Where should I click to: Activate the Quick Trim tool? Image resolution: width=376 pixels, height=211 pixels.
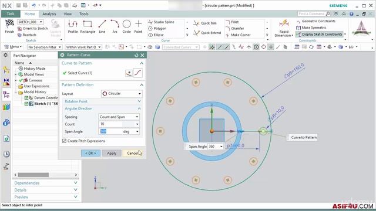[205, 23]
